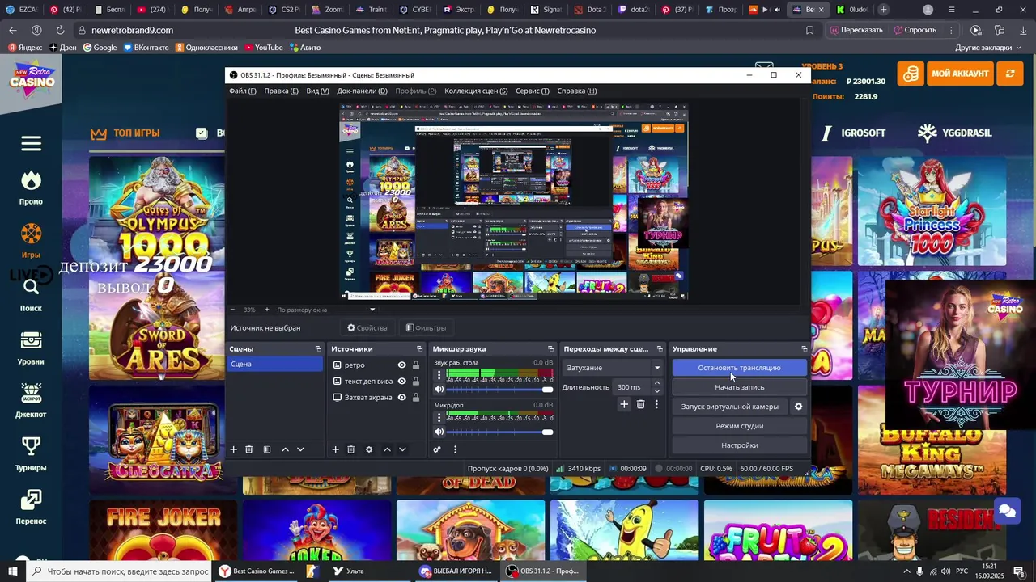
Task: Click Остановить трансляцию button
Action: click(740, 368)
